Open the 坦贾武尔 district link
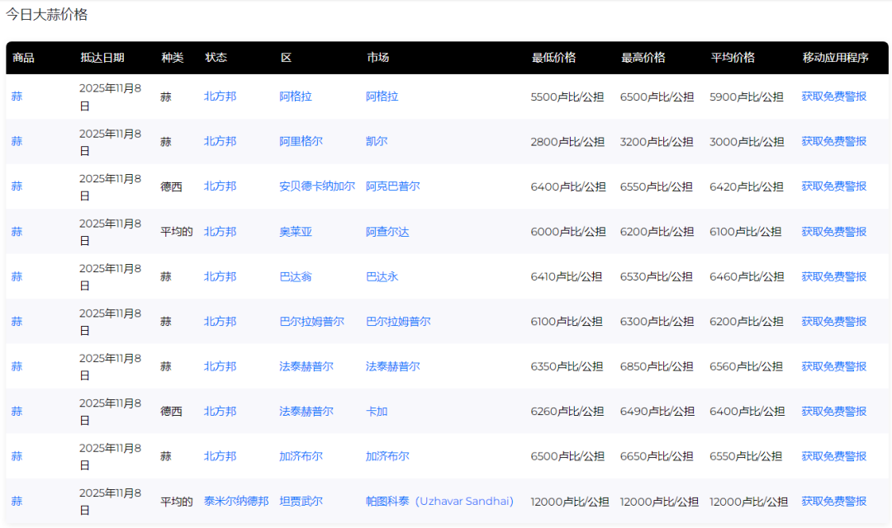Viewport: 892px width, 528px height. tap(300, 501)
